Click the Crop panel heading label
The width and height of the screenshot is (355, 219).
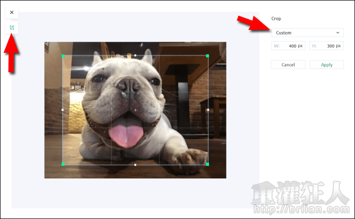[276, 18]
